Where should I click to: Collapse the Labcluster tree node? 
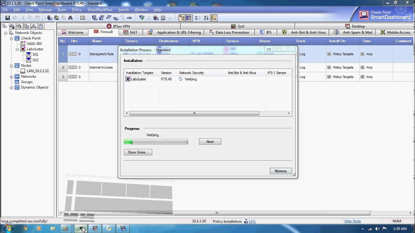click(18, 49)
